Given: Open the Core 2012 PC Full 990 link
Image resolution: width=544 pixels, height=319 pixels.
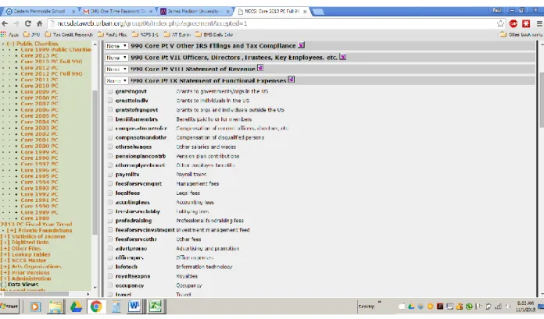Looking at the screenshot, I should 52,74.
